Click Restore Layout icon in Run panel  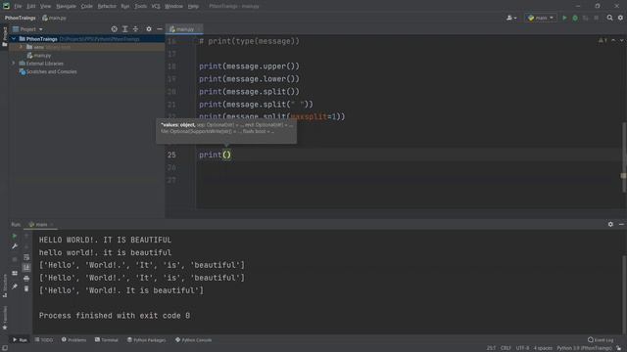pyautogui.click(x=15, y=273)
